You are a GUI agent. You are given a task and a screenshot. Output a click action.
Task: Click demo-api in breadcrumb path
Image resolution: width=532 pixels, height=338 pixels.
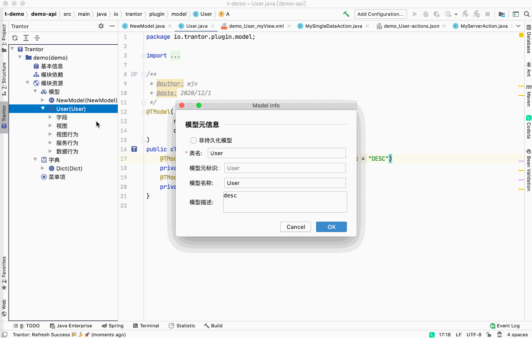[x=44, y=14]
